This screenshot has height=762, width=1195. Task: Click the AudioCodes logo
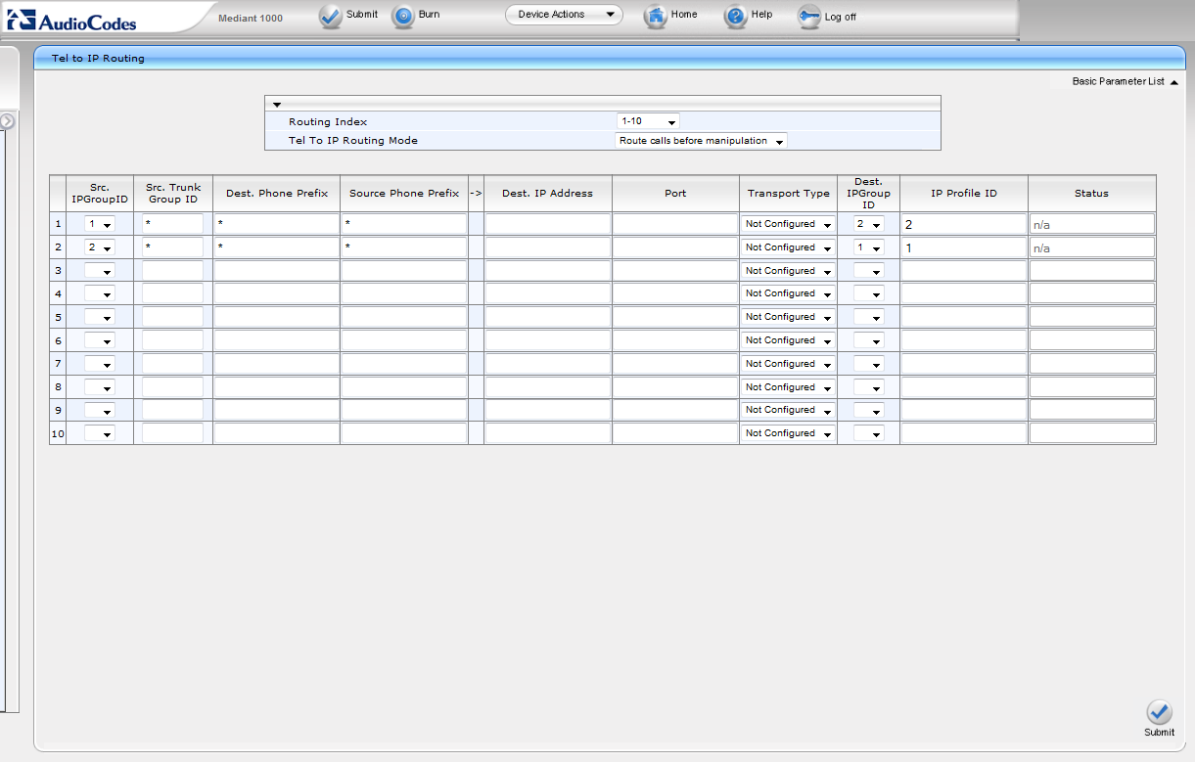pos(72,19)
